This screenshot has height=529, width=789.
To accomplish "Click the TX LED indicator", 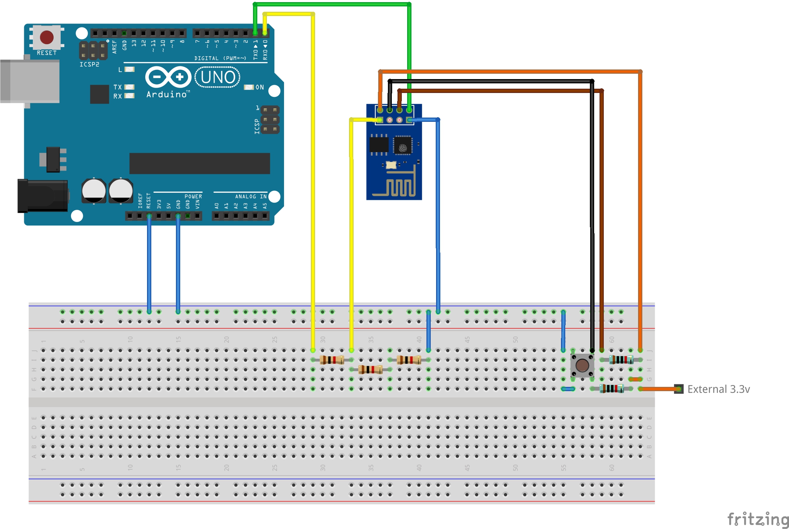I will coord(129,87).
